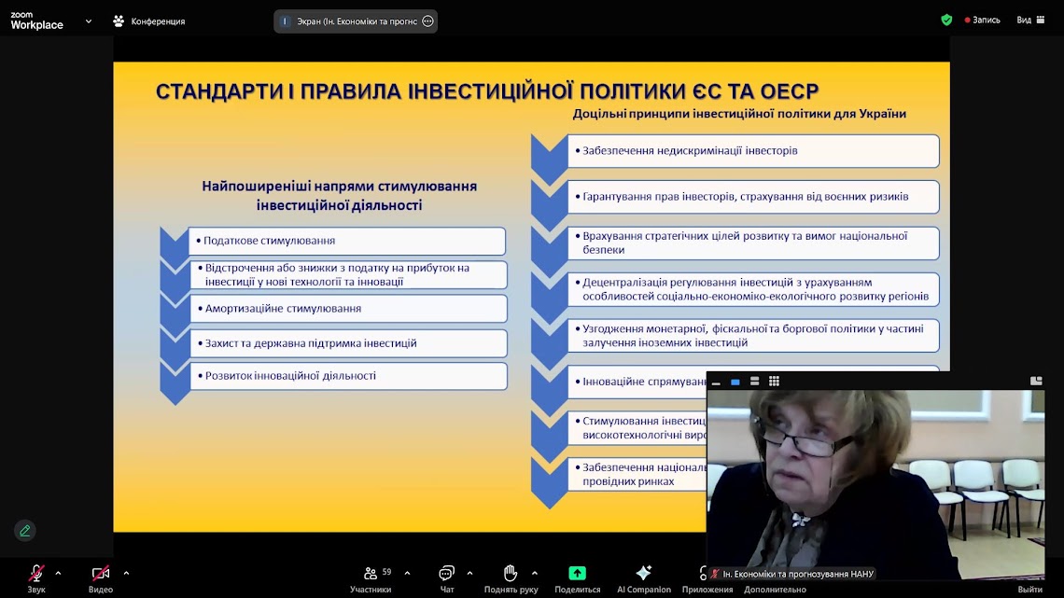Expand the arrow beside Участники

pos(407,574)
